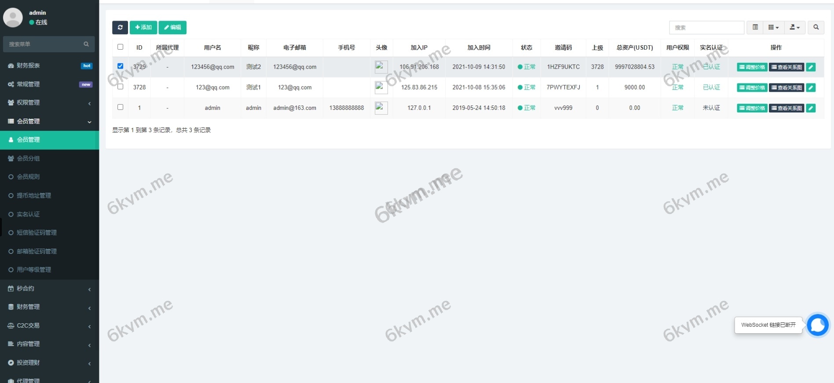Click the invite code 7PWYTEXFJ
834x383 pixels.
coord(563,87)
